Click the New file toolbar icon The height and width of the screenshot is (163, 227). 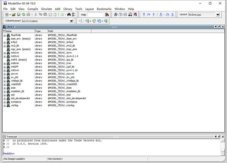(x=7, y=15)
